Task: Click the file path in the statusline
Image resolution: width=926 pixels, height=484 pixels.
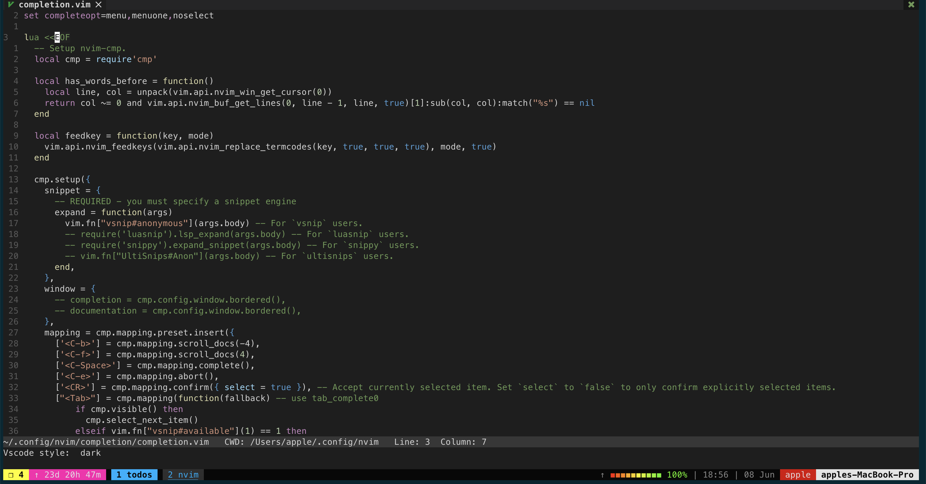Action: (106, 442)
